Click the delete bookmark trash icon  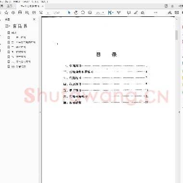pos(14,26)
